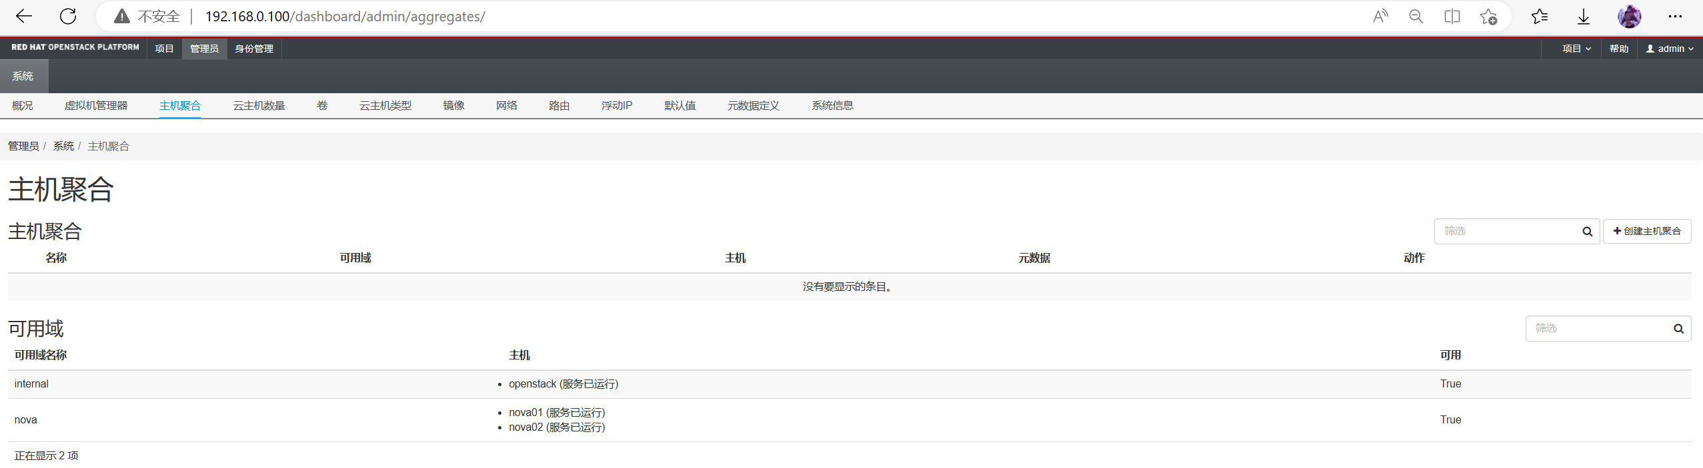This screenshot has width=1703, height=468.
Task: Open the read aloud icon in address bar
Action: click(1380, 17)
